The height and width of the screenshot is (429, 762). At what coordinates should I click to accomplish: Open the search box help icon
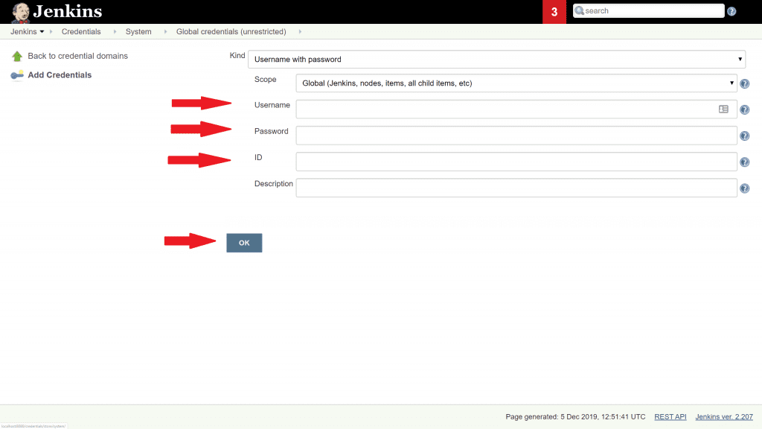click(x=731, y=11)
